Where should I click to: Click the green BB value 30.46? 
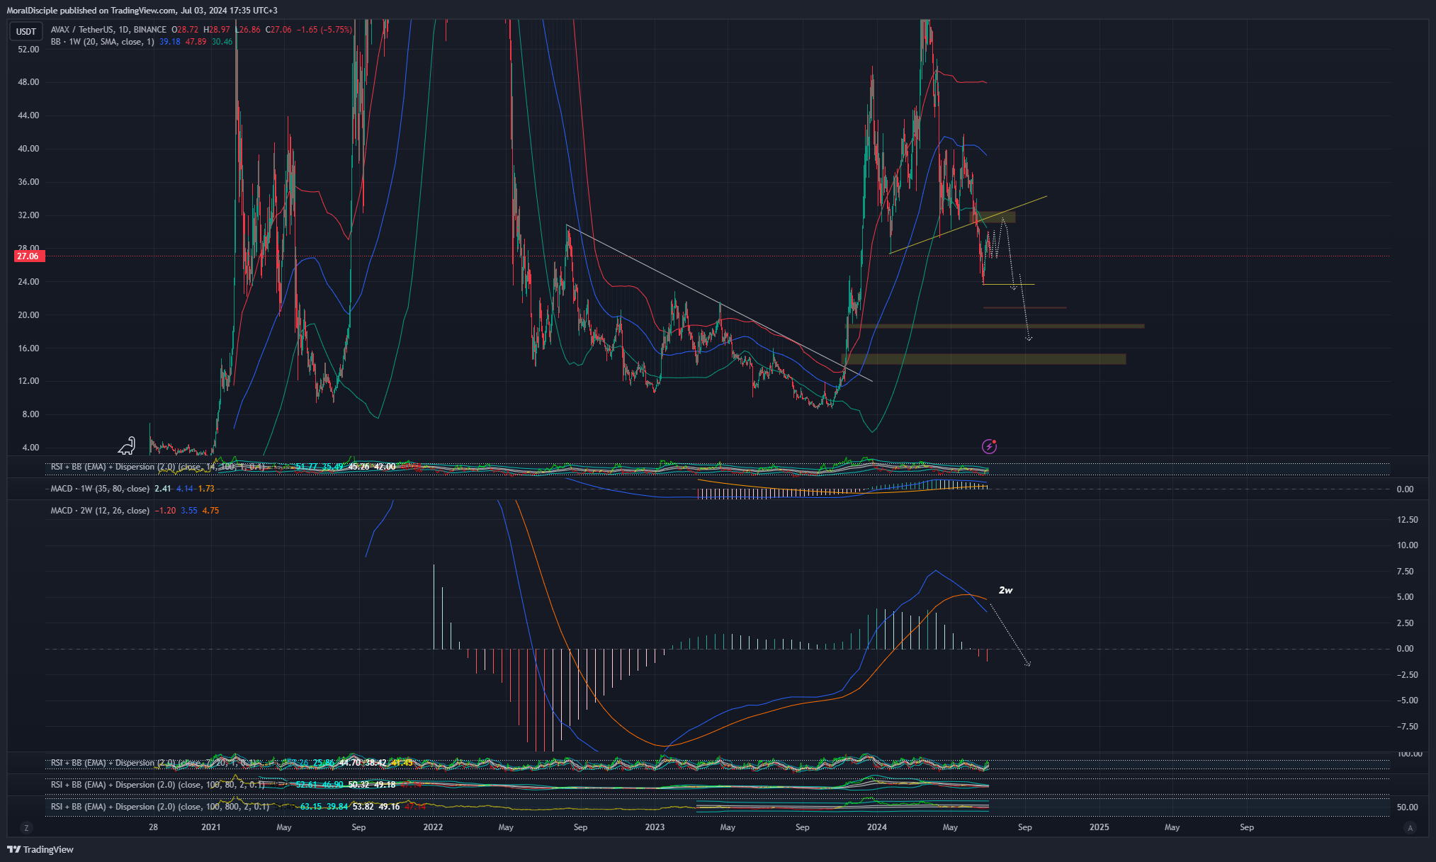222,42
